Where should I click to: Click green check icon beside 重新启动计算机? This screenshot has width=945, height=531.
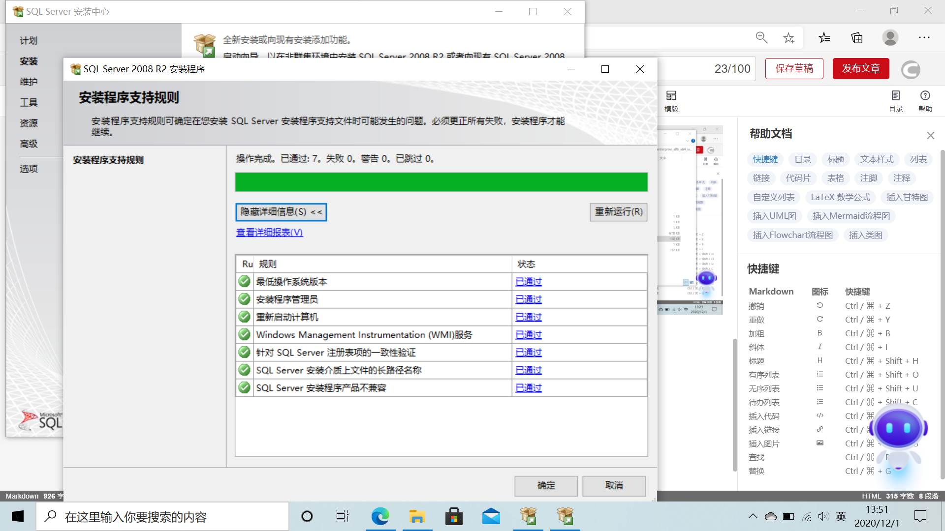click(244, 317)
